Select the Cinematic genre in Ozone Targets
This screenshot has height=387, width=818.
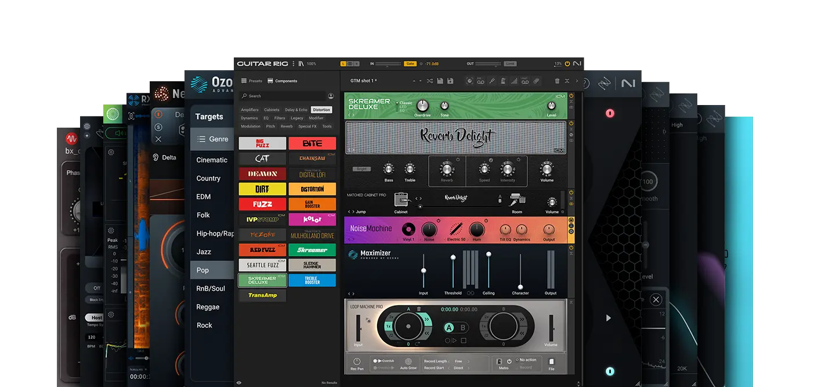click(x=212, y=160)
